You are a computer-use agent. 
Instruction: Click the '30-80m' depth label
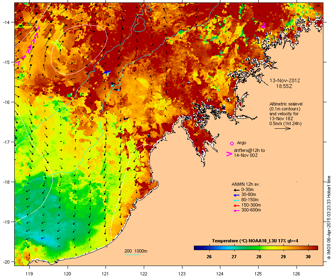click(x=248, y=195)
